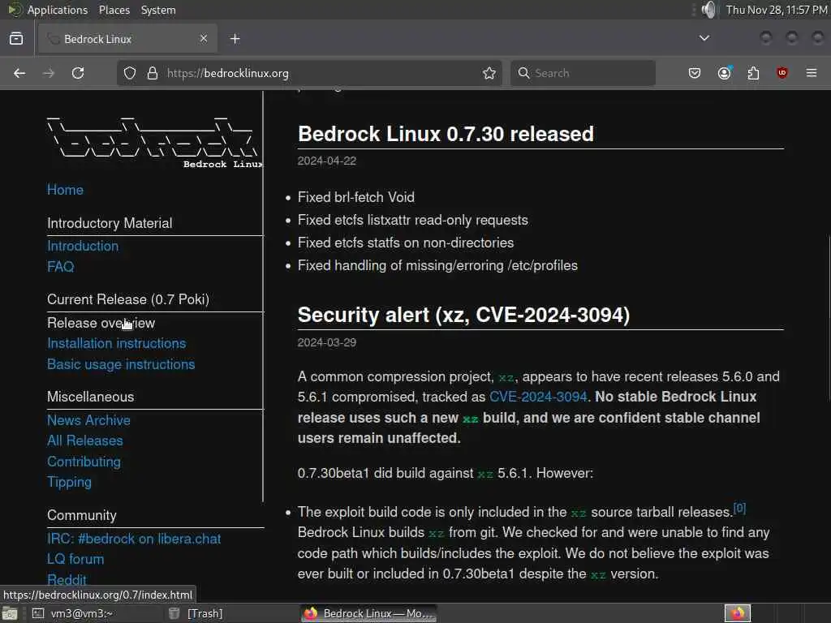Open IRC #bedrock on libera.chat link
This screenshot has width=831, height=623.
[134, 539]
